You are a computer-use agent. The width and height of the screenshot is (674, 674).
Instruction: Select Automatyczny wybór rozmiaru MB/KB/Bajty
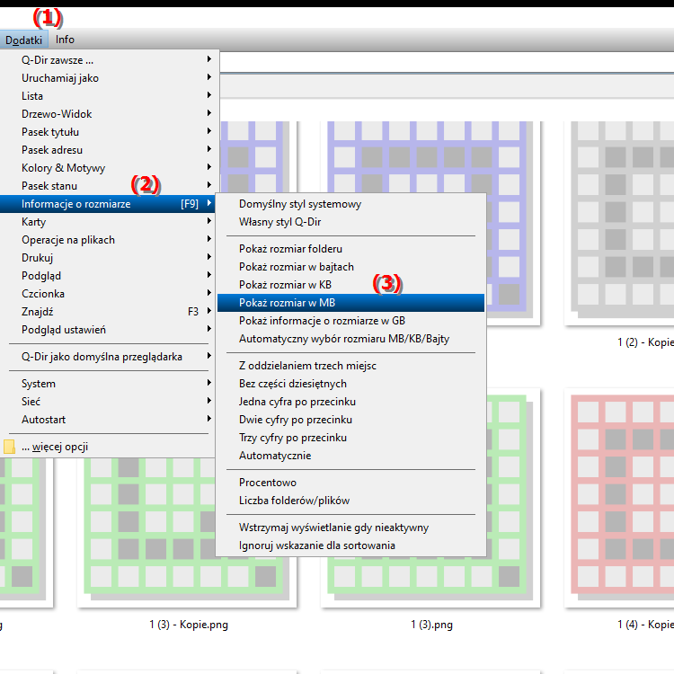point(350,339)
